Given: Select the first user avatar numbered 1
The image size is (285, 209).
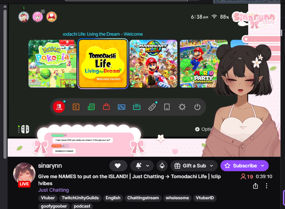Looking at the screenshot, I should pyautogui.click(x=24, y=17).
